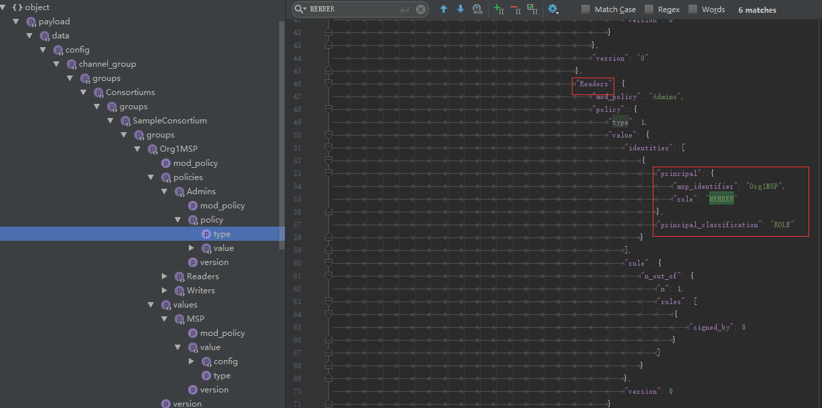Image resolution: width=822 pixels, height=408 pixels.
Task: Click property icon beside config under data
Action: tap(58, 50)
